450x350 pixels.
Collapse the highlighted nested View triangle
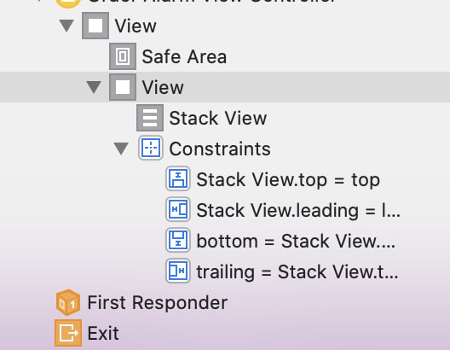[x=94, y=87]
